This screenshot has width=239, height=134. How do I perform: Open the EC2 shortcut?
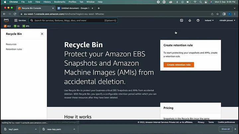[7, 26]
